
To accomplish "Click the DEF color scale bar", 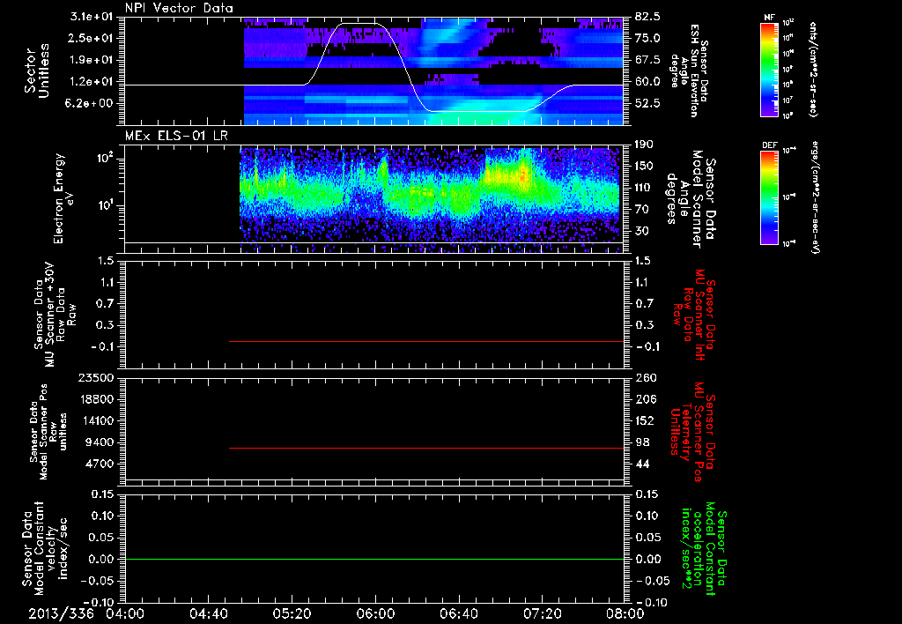I will tap(769, 197).
